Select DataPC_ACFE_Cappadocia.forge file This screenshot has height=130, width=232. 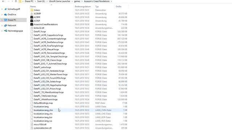tap(48, 35)
